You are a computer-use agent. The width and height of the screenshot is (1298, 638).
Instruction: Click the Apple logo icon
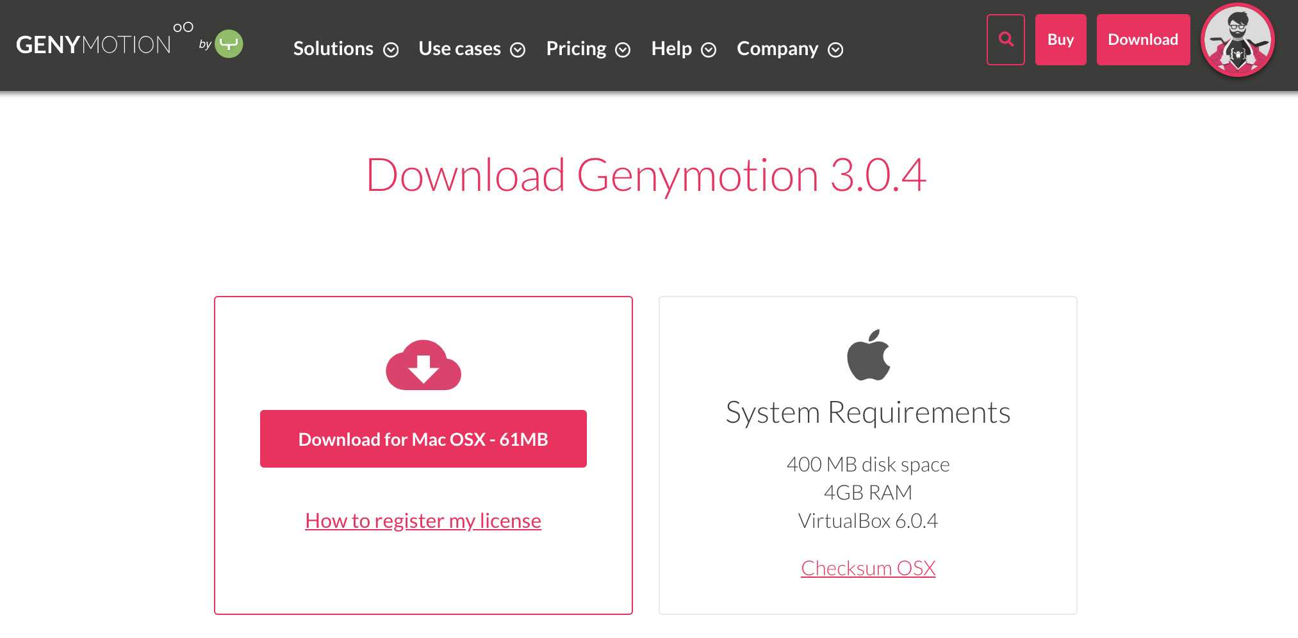(x=868, y=355)
